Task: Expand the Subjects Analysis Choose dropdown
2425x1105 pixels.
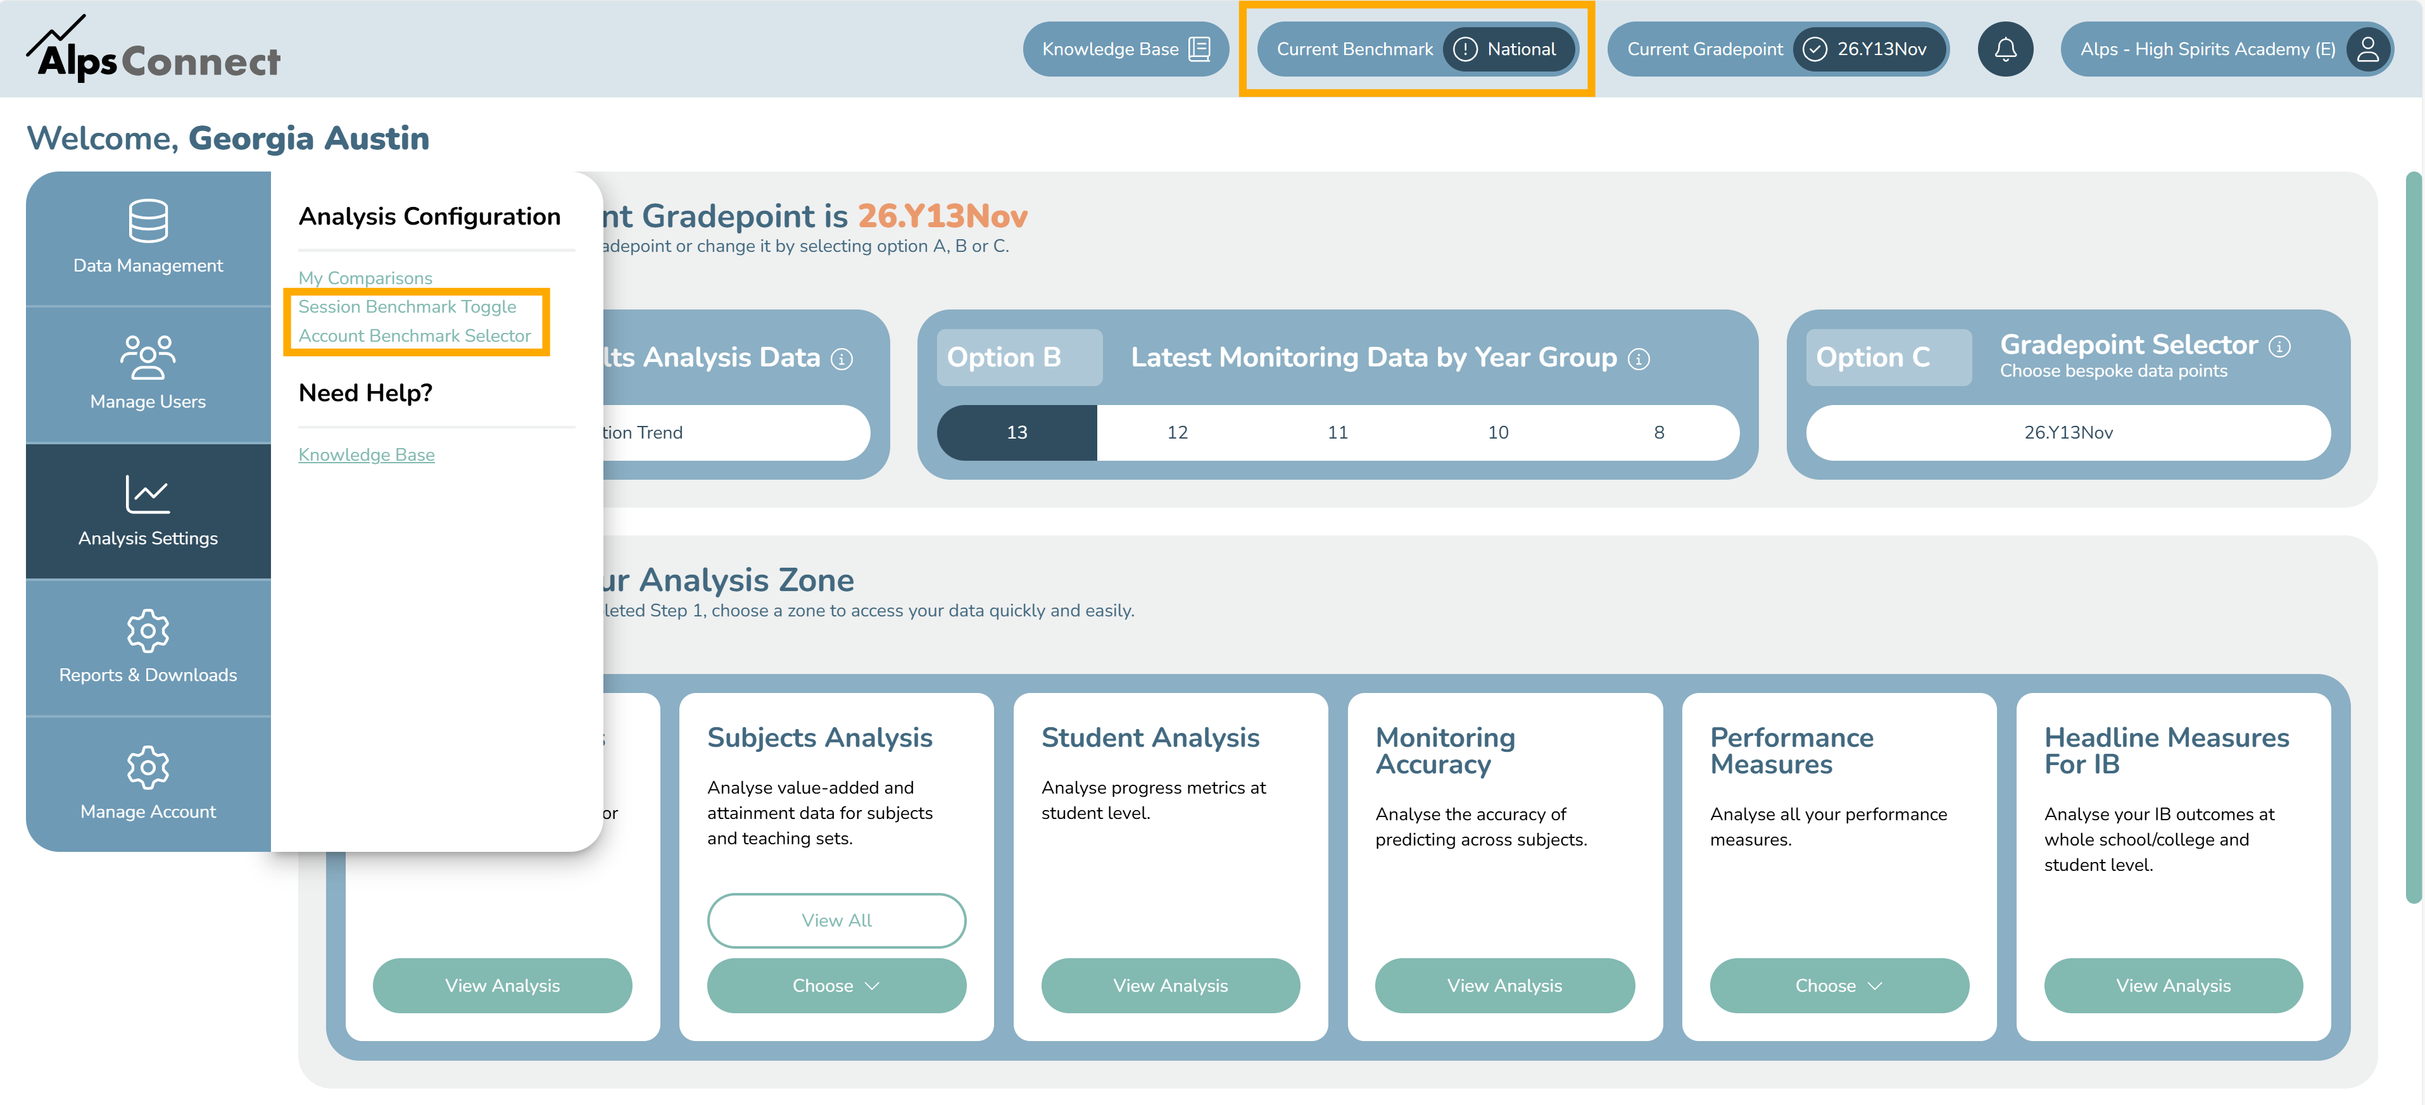Action: click(836, 985)
